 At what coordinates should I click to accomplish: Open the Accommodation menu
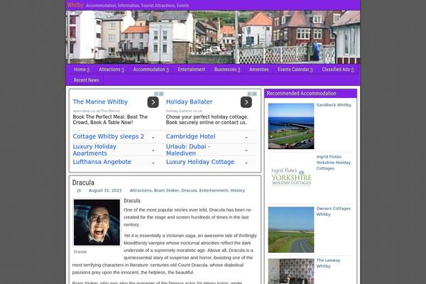click(151, 70)
